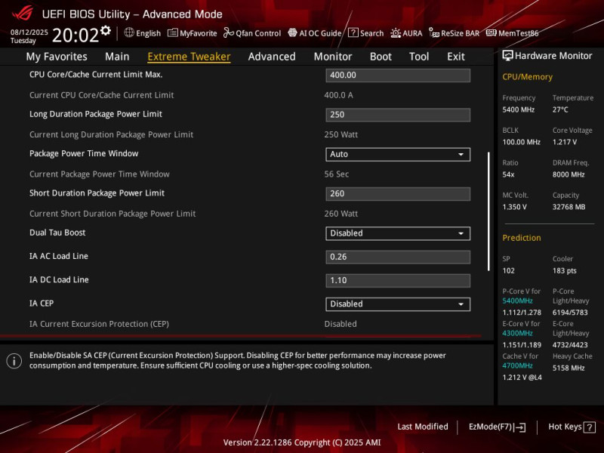The height and width of the screenshot is (453, 604).
Task: Click 4700MHz Cache prediction text
Action: (517, 365)
